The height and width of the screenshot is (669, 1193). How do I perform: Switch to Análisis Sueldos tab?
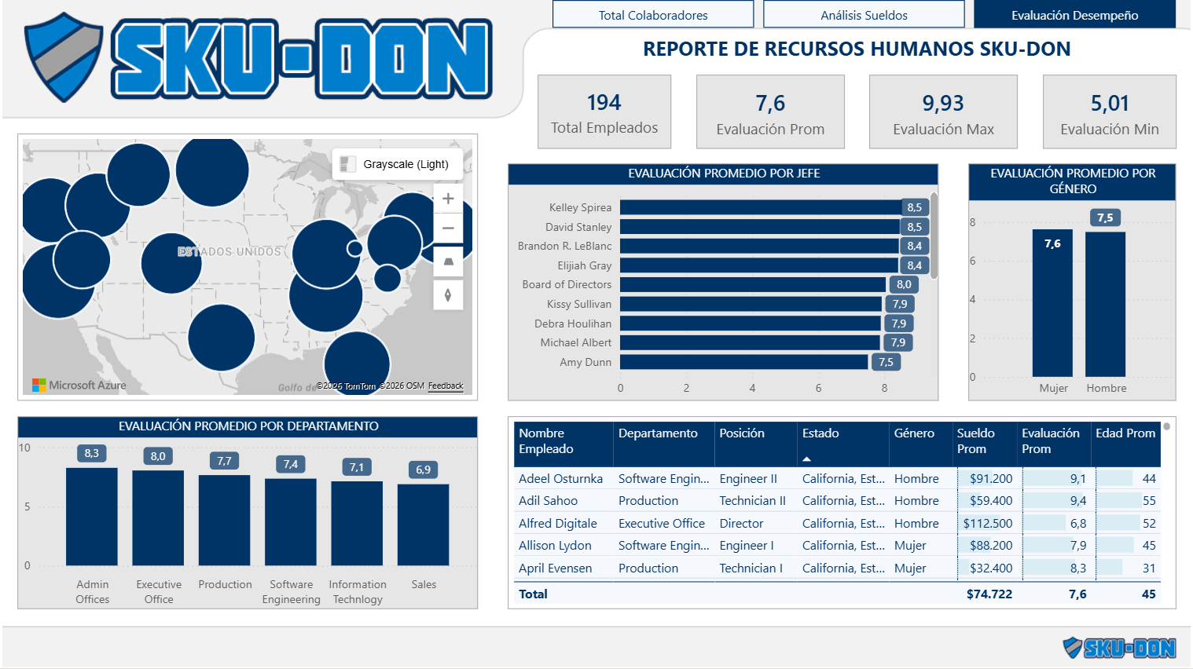[864, 15]
